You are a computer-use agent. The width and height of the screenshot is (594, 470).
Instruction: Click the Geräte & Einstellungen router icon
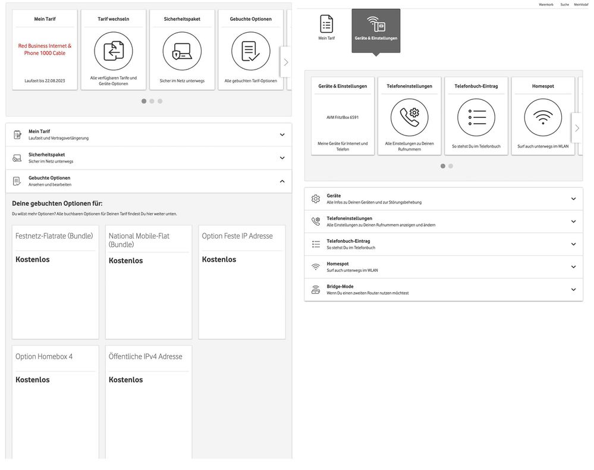pos(376,24)
